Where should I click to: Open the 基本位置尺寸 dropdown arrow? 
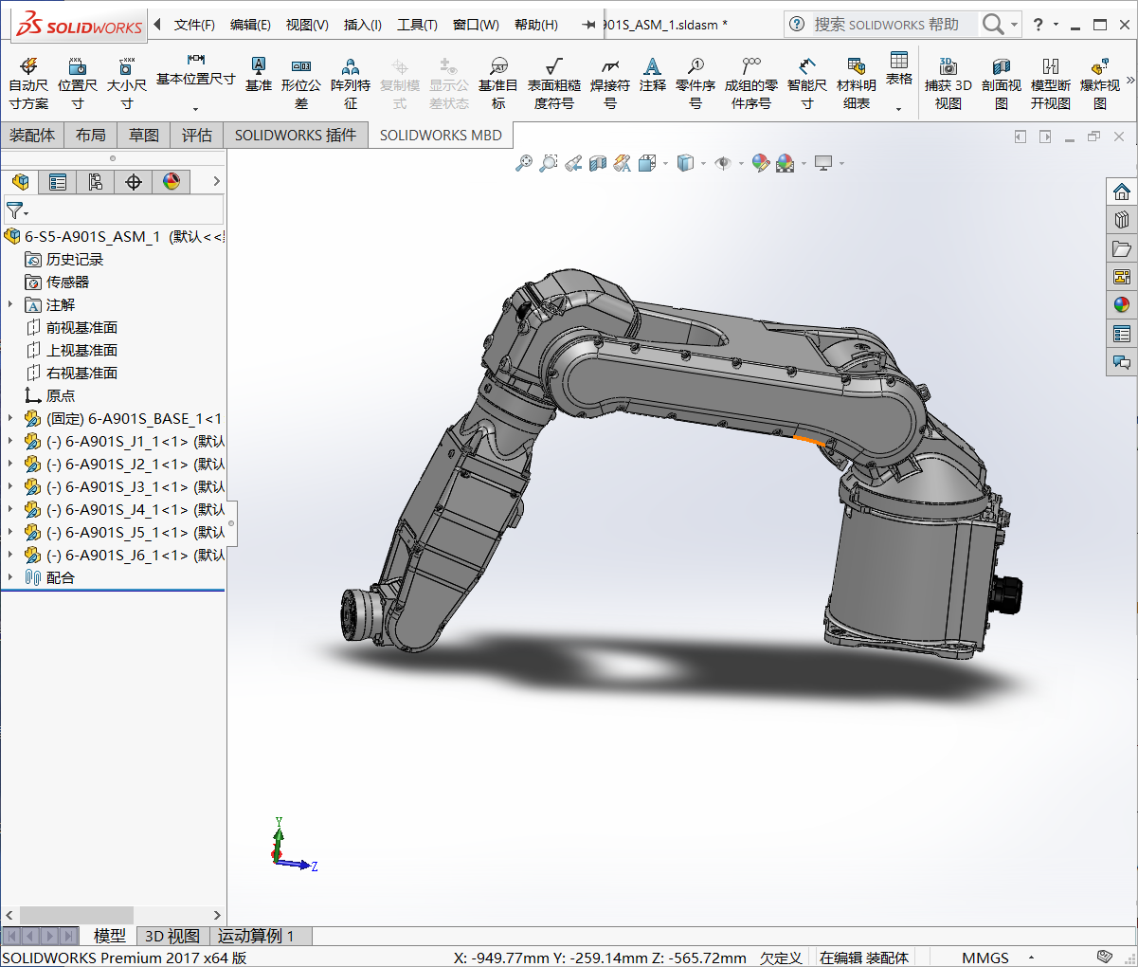195,109
